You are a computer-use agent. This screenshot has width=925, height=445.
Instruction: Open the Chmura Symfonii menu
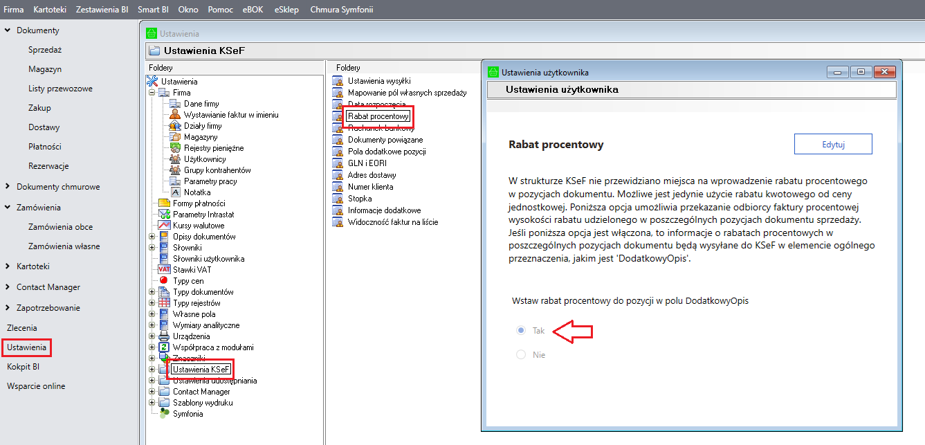pyautogui.click(x=341, y=9)
